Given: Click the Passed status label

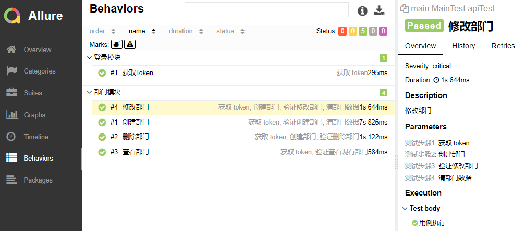Looking at the screenshot, I should [x=424, y=26].
